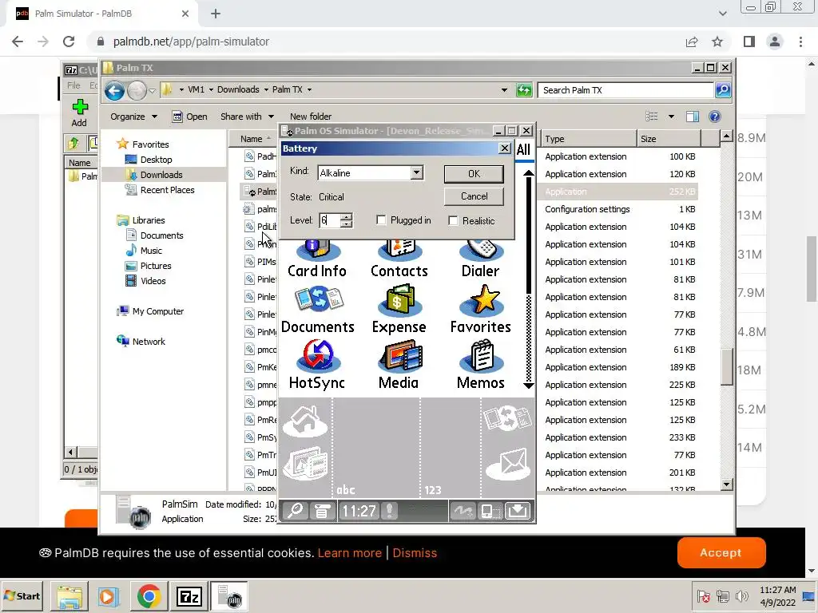
Task: Launch the Expense app
Action: (399, 309)
